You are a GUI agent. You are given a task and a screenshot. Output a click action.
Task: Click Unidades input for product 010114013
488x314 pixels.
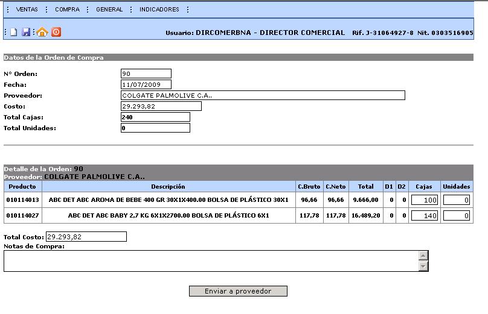click(456, 200)
